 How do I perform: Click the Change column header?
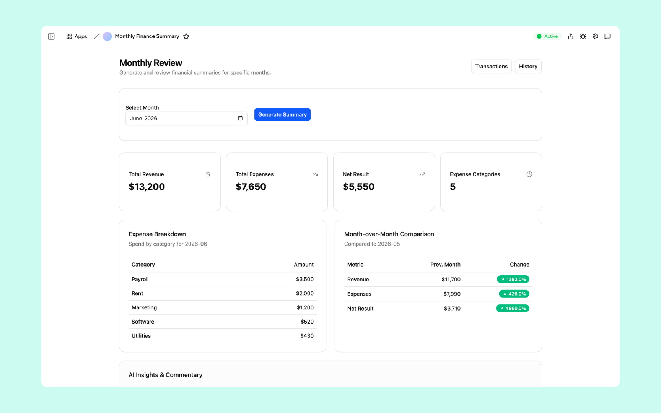[519, 265]
